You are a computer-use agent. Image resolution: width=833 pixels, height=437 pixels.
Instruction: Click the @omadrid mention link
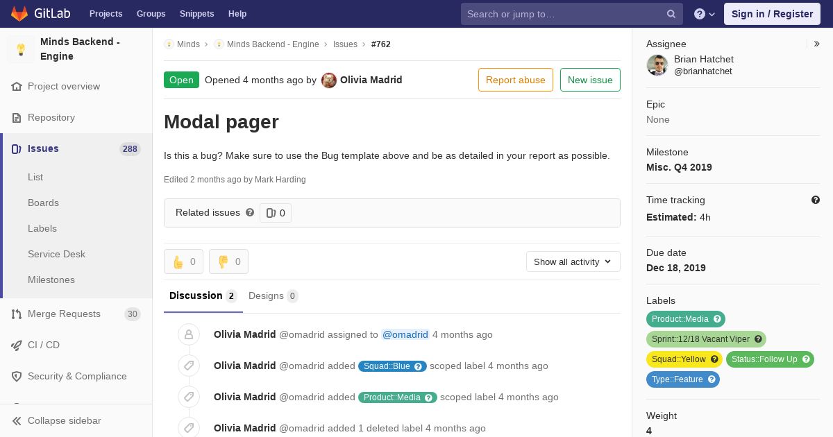(405, 334)
